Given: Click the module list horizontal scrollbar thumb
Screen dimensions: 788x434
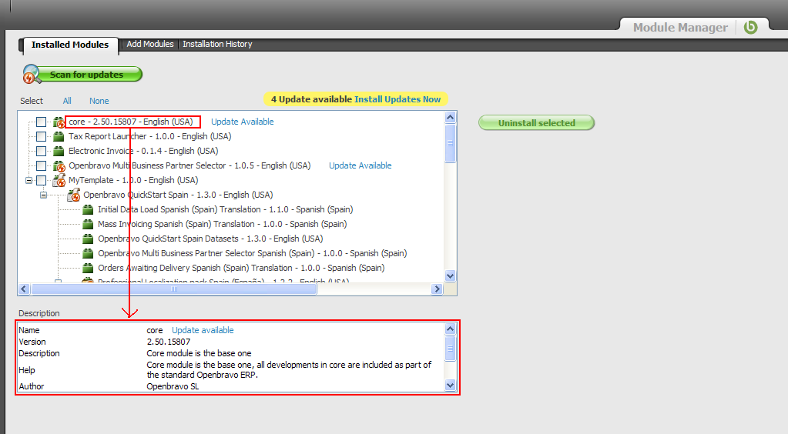Looking at the screenshot, I should (x=174, y=289).
